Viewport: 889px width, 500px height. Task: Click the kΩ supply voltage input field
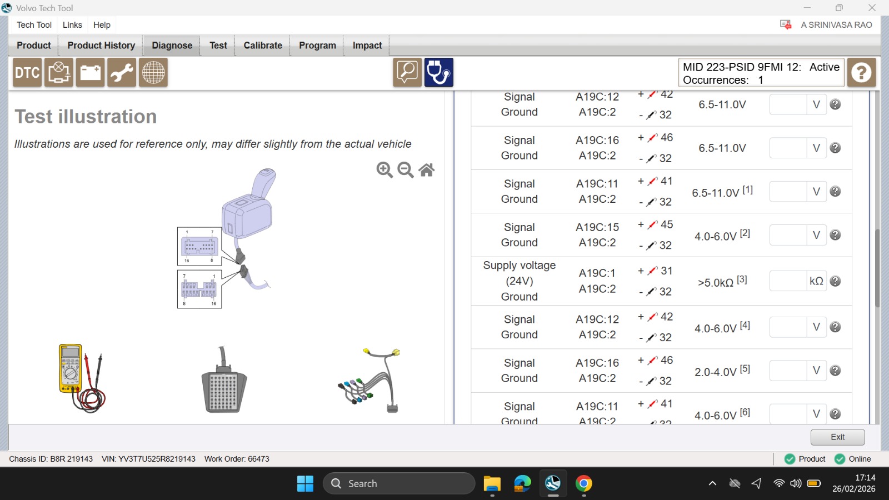(788, 281)
